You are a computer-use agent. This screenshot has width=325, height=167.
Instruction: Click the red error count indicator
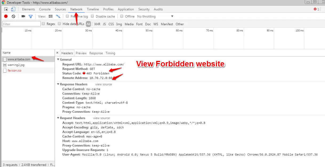point(316,9)
